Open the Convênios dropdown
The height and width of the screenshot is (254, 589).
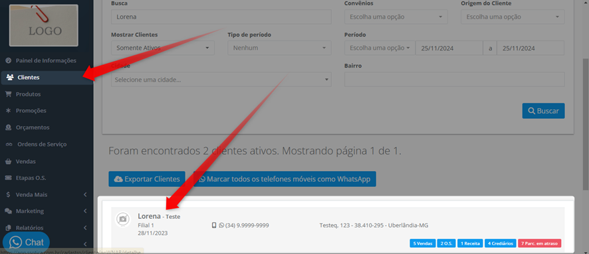point(396,17)
